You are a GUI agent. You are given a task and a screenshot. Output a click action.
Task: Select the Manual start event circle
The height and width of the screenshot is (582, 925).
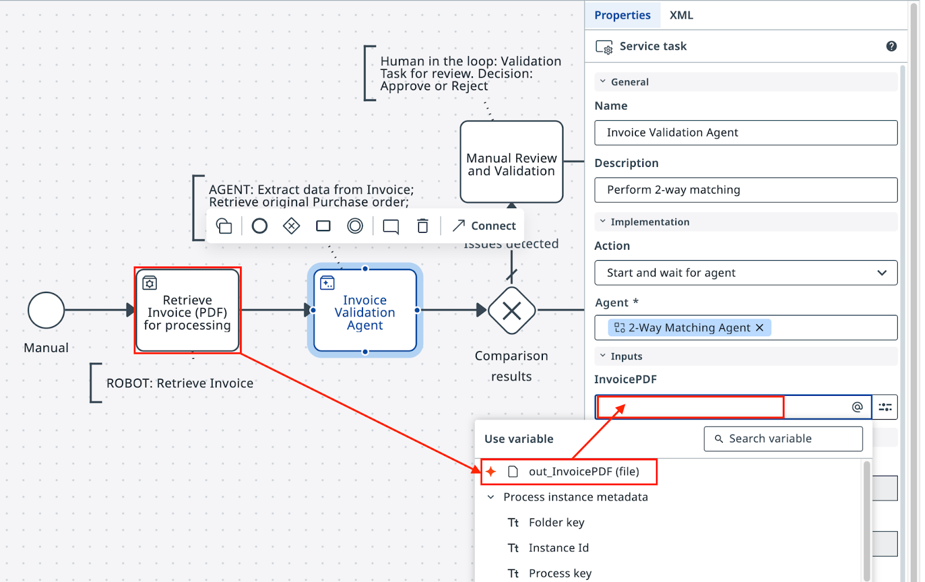click(x=46, y=310)
